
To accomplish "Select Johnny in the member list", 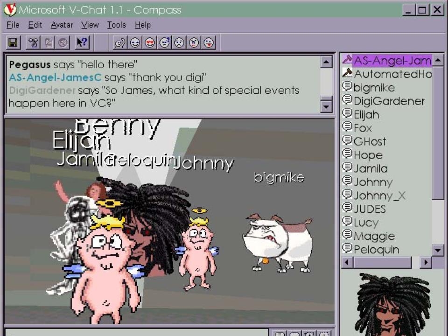I will [373, 182].
